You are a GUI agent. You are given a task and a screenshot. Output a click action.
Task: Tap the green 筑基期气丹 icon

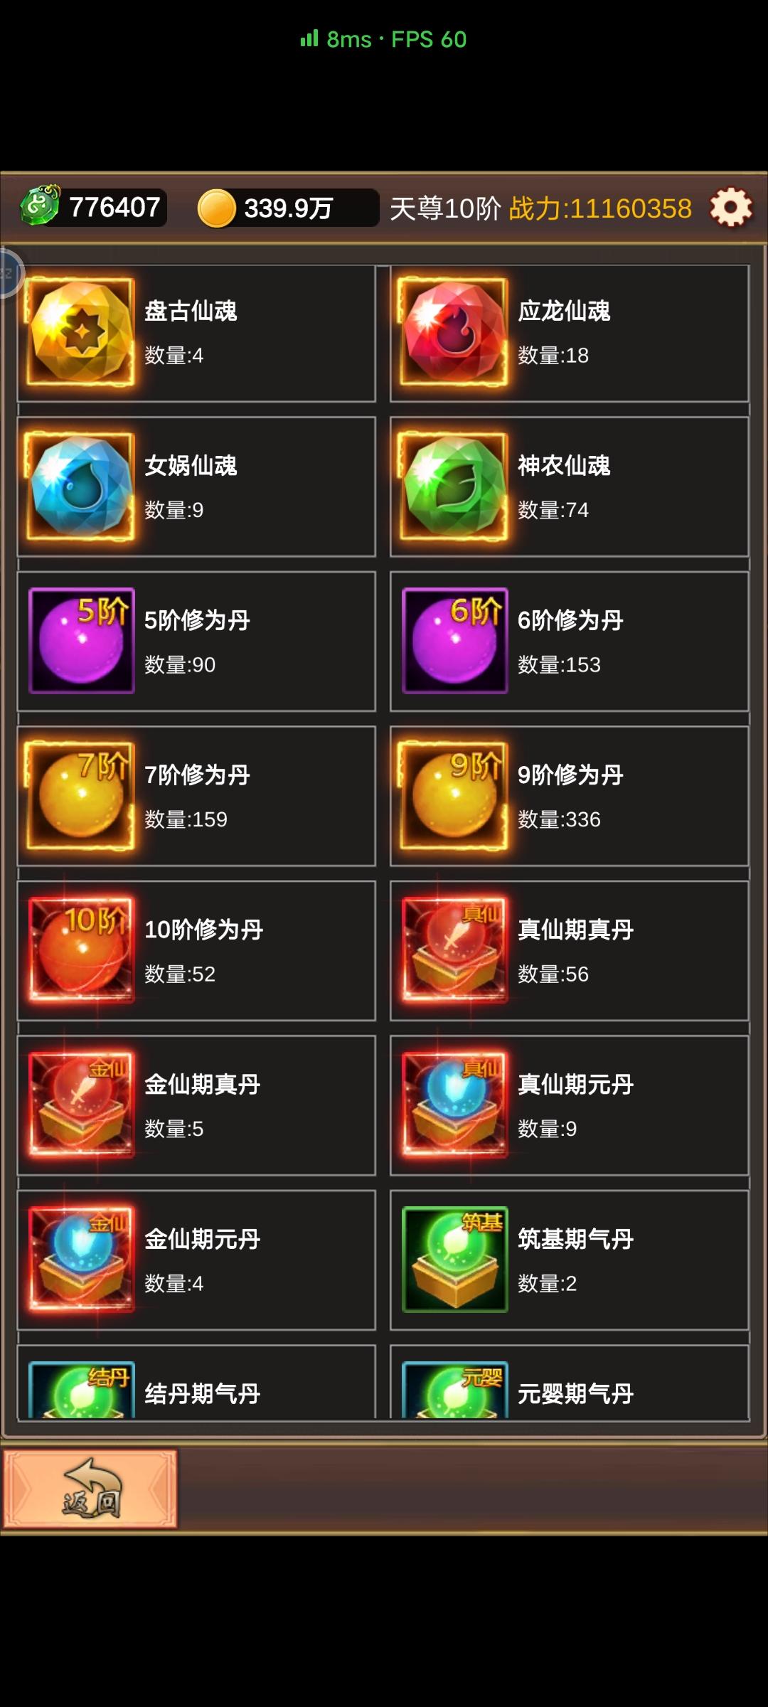tap(455, 1260)
